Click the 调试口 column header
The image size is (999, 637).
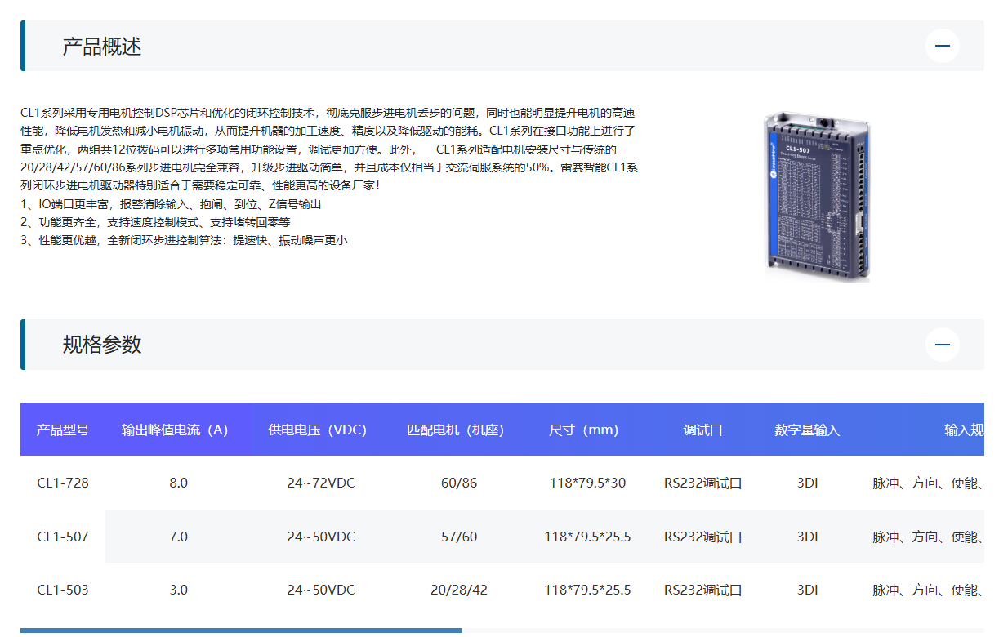703,430
